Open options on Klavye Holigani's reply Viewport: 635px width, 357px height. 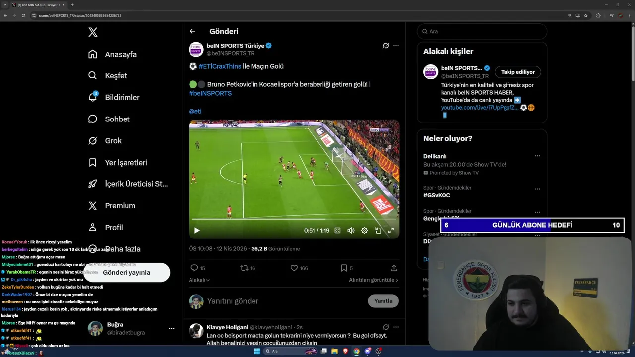(396, 327)
